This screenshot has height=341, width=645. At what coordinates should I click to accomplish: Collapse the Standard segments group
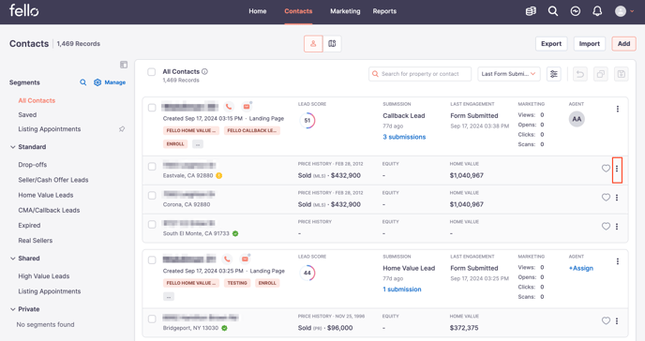click(x=13, y=147)
